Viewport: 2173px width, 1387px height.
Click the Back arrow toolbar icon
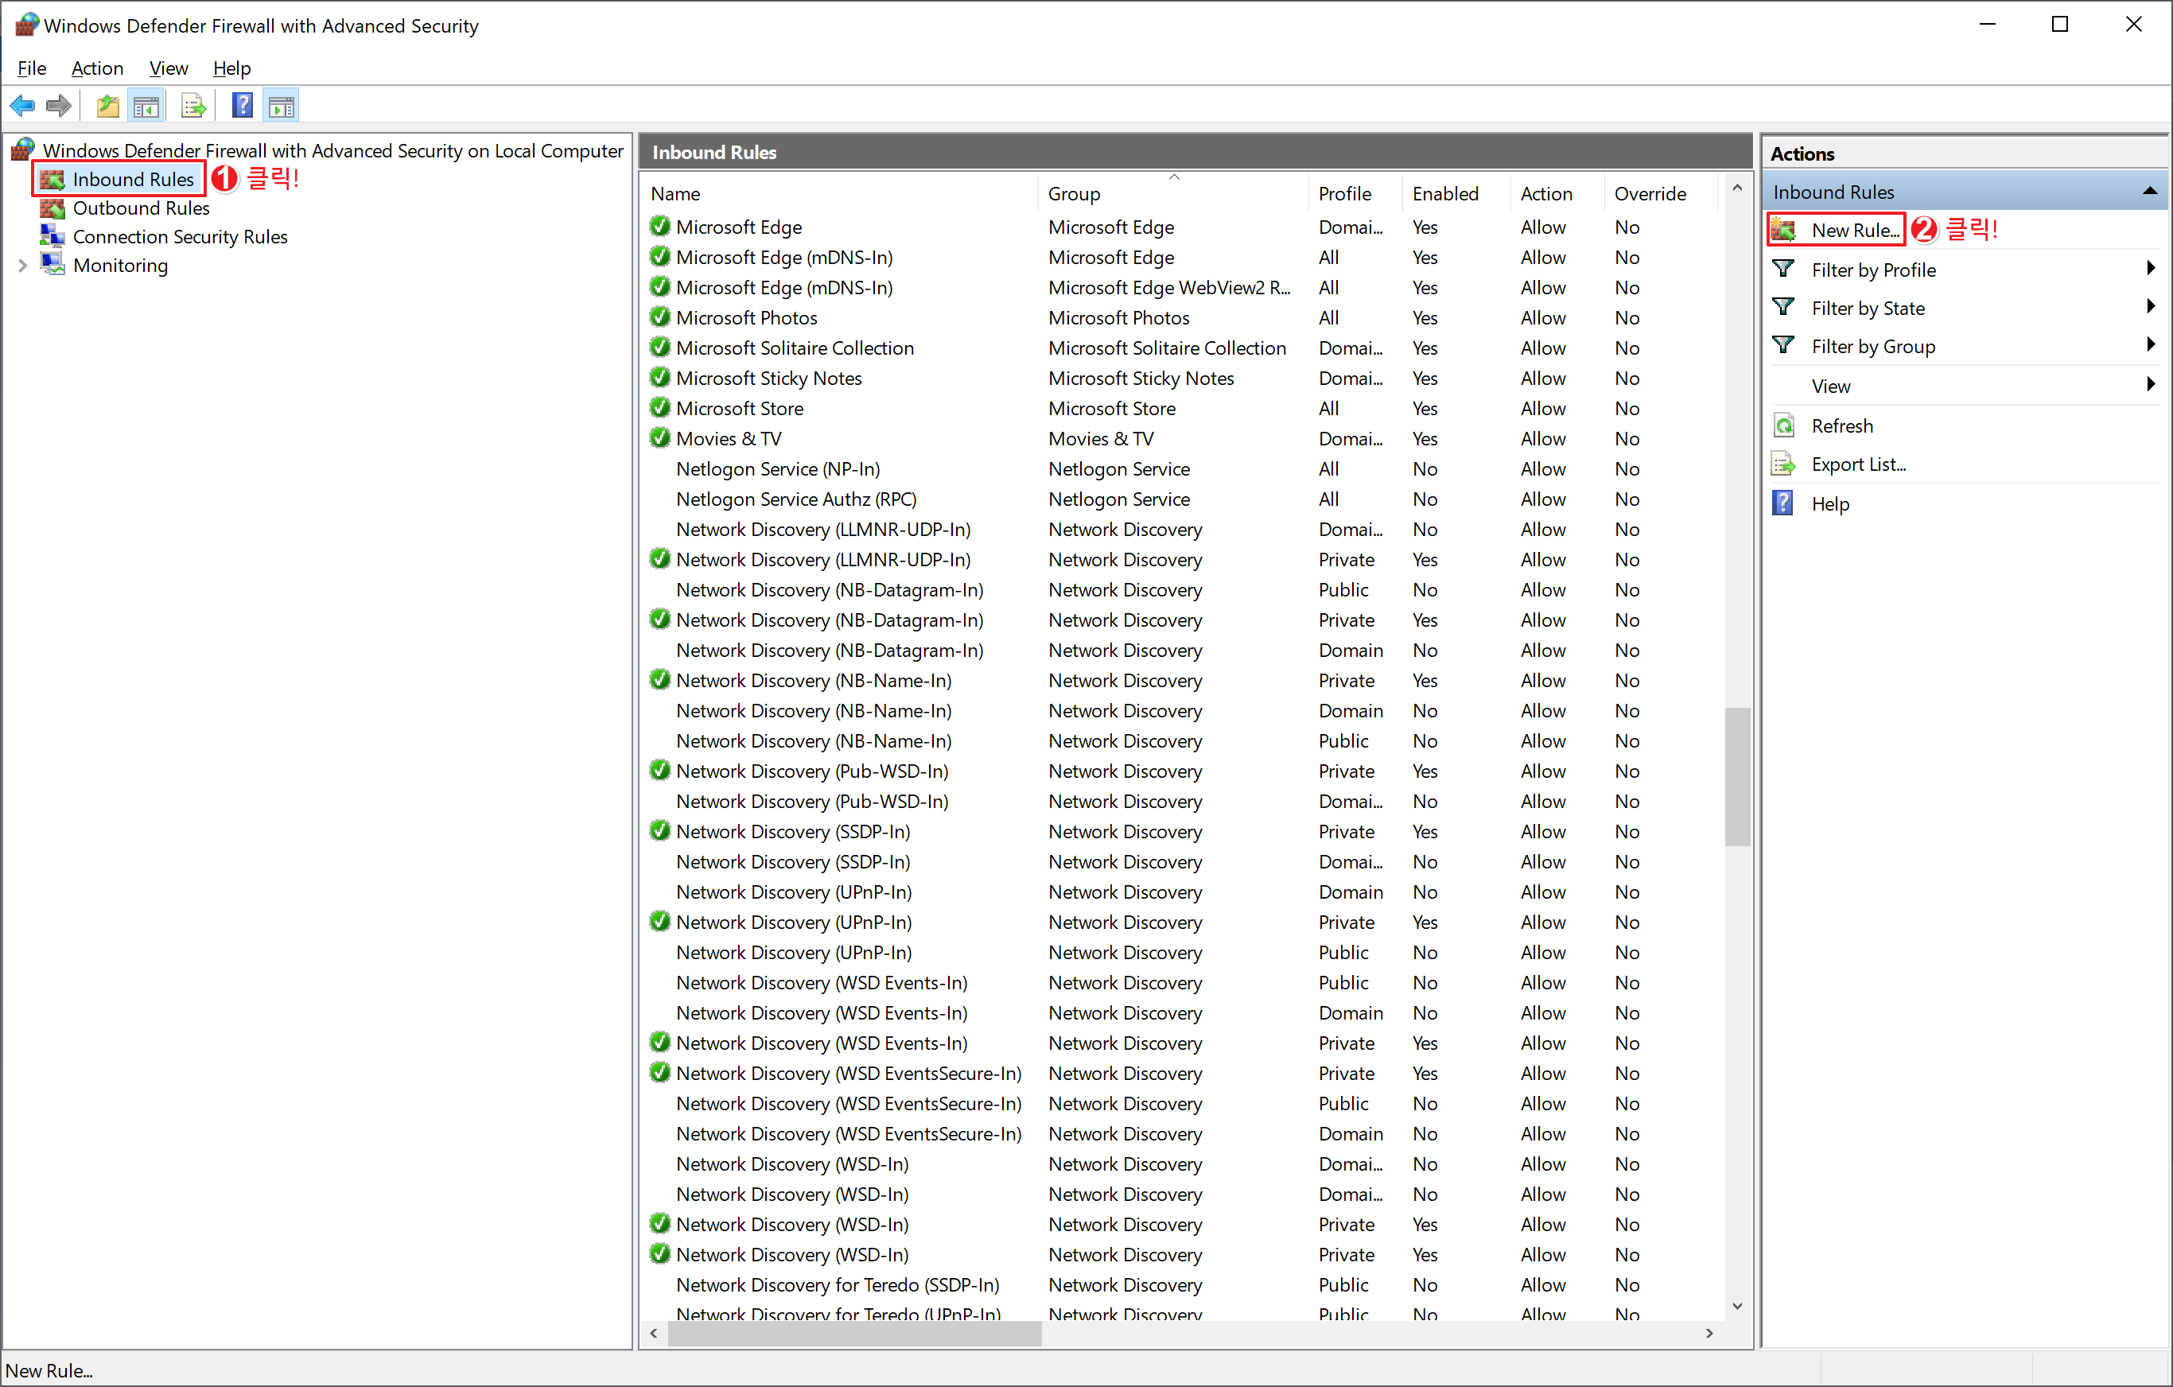click(x=22, y=107)
